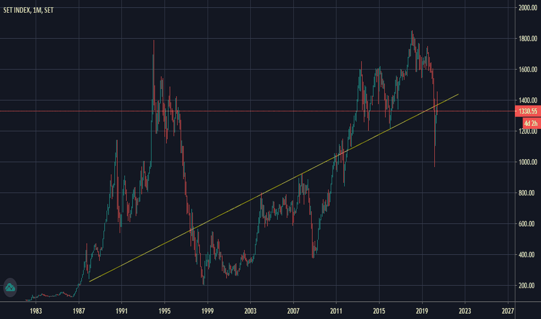Click the 1983 time axis label
Image resolution: width=541 pixels, height=319 pixels.
coord(36,311)
